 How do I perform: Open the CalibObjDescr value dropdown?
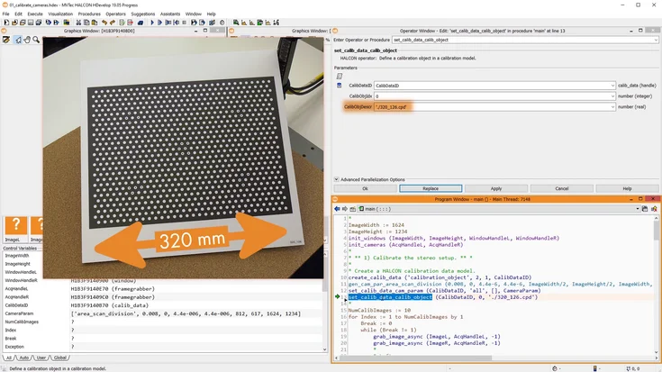(611, 106)
